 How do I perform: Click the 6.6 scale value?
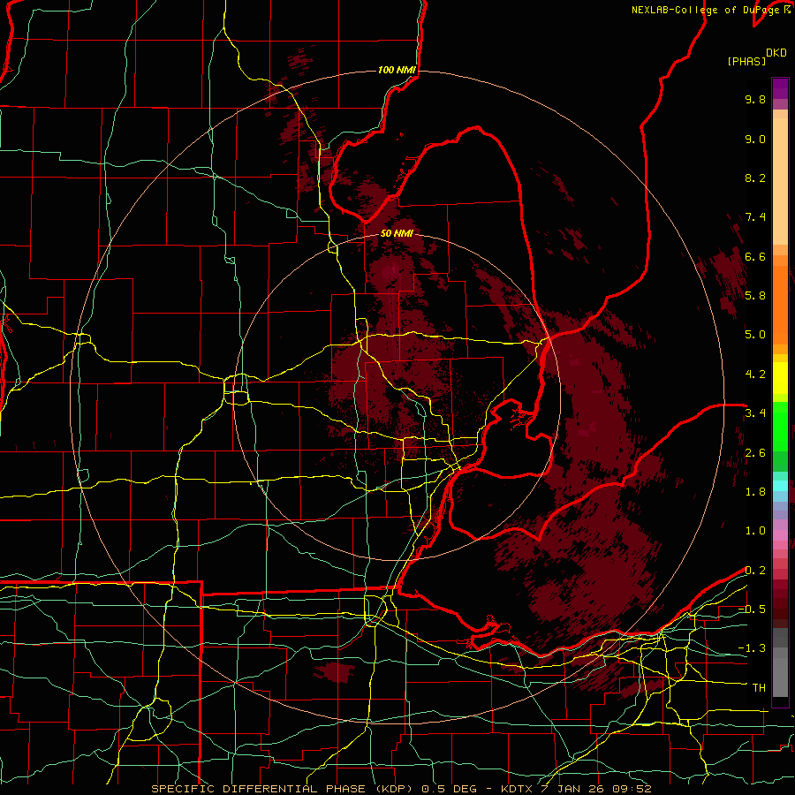click(x=755, y=256)
